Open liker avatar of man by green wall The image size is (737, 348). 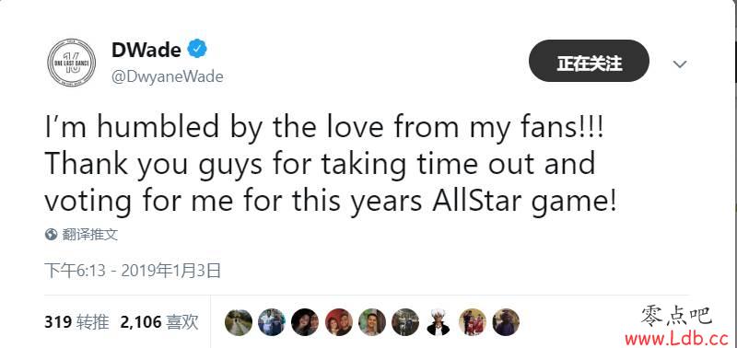[372, 322]
